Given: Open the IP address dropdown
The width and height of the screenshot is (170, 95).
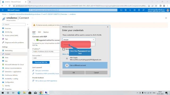Looking at the screenshot, I should click(x=46, y=51).
